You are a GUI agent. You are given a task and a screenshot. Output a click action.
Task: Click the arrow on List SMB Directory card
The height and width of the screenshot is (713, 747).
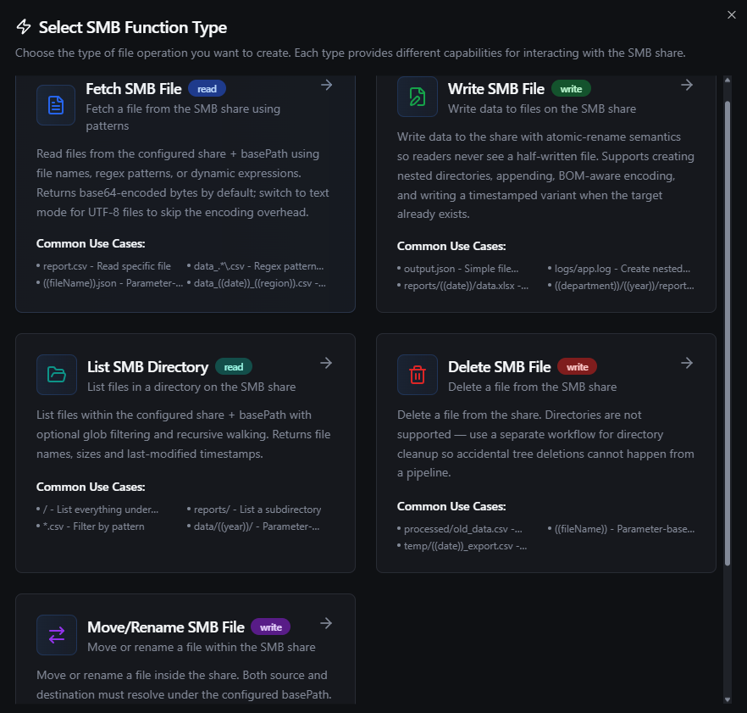pos(326,363)
